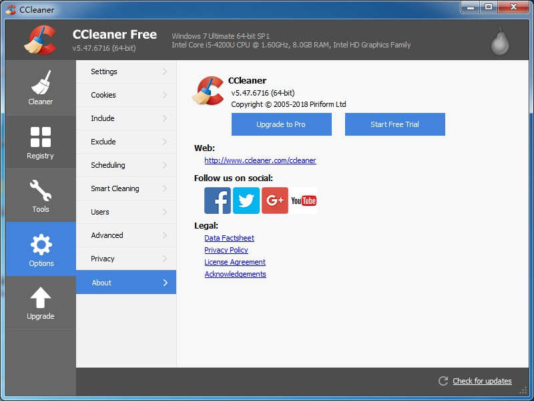534x401 pixels.
Task: Open the Cookies options page
Action: pyautogui.click(x=126, y=95)
